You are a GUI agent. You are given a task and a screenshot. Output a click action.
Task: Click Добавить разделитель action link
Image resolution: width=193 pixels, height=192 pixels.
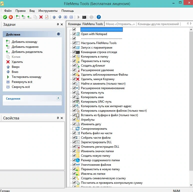tap(27, 52)
